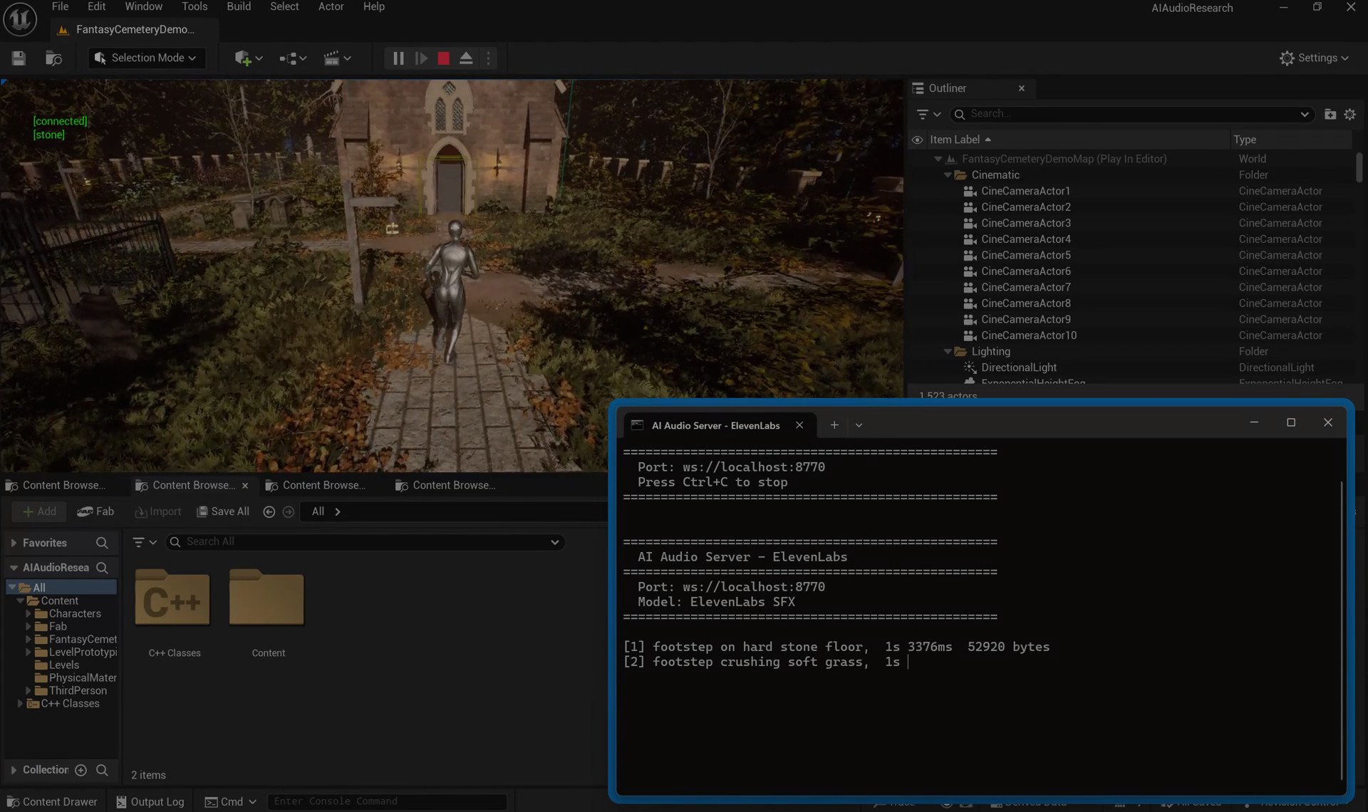Select CineCameraActor10 in the Outliner
This screenshot has width=1368, height=812.
click(x=1028, y=335)
